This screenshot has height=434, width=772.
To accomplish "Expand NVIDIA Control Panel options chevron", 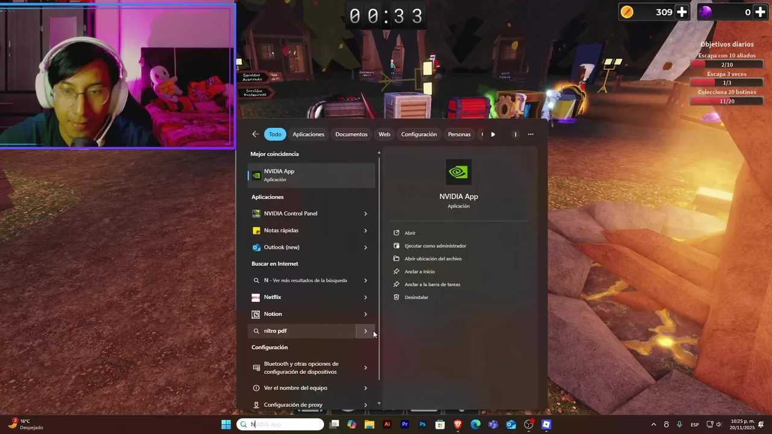I will (365, 213).
